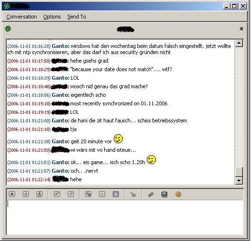
Task: Open the Conversation menu
Action: point(21,17)
